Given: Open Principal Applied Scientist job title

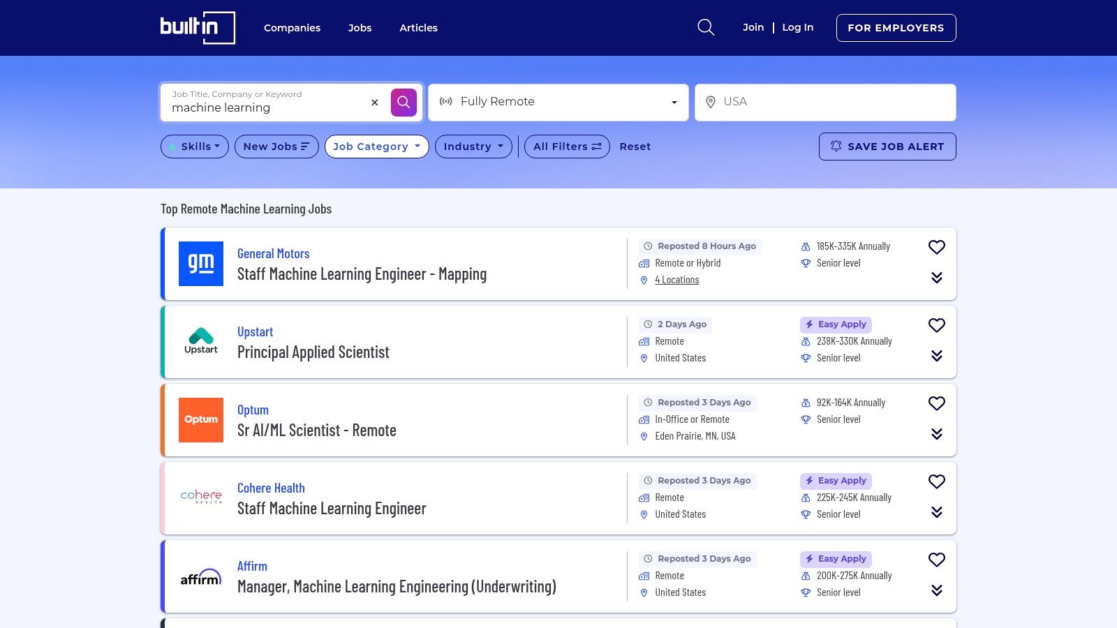Looking at the screenshot, I should point(313,352).
